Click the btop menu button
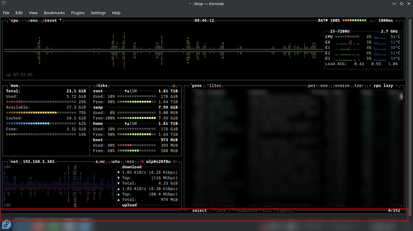The height and width of the screenshot is (231, 413). pos(33,20)
